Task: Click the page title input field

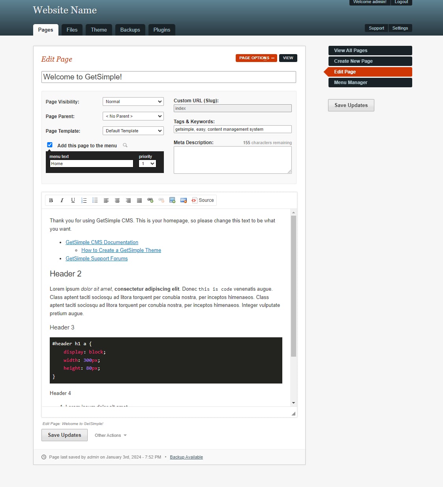Action: [169, 77]
